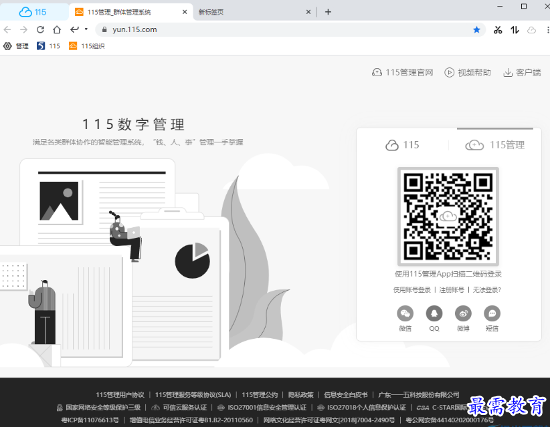
Task: Click the 客户端 download link
Action: (523, 73)
